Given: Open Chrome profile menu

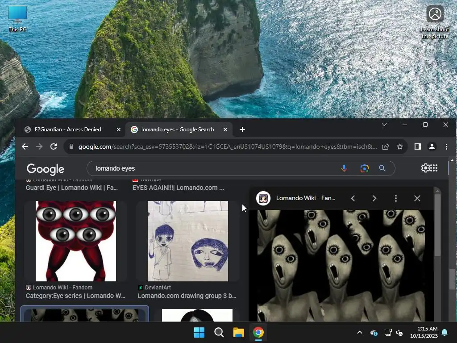Looking at the screenshot, I should point(432,146).
